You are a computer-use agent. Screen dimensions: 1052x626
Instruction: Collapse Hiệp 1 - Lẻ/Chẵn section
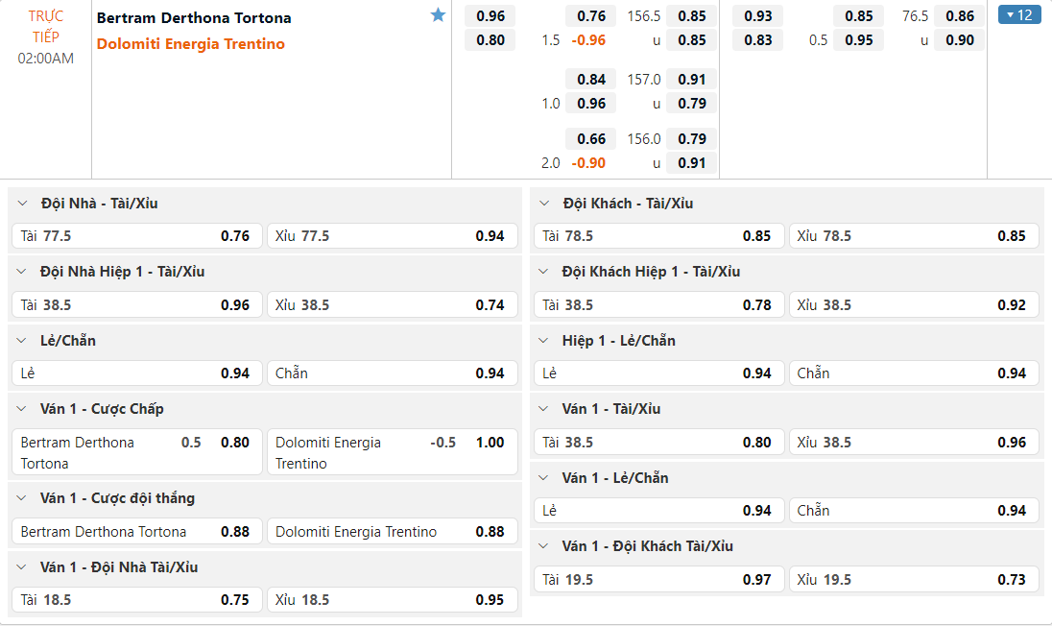(x=545, y=341)
